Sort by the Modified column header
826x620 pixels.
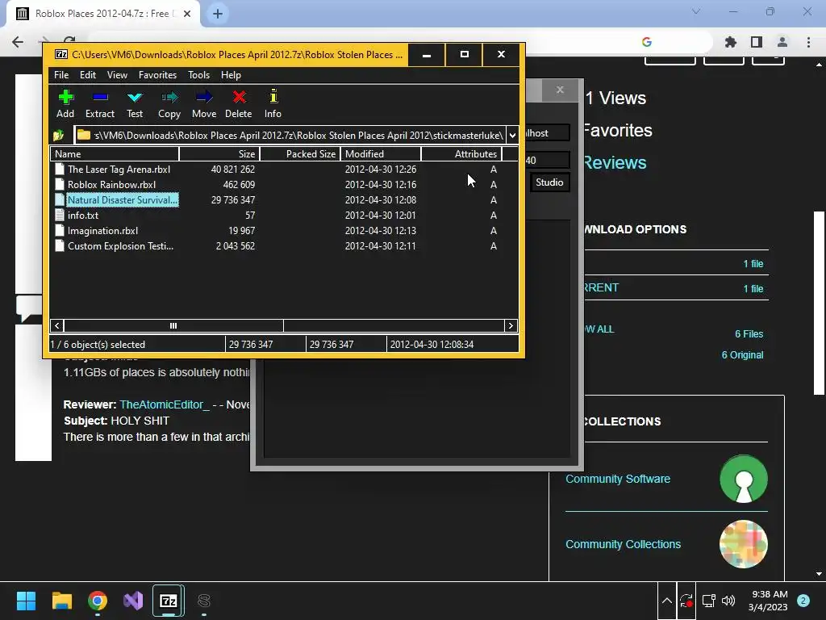pos(381,154)
